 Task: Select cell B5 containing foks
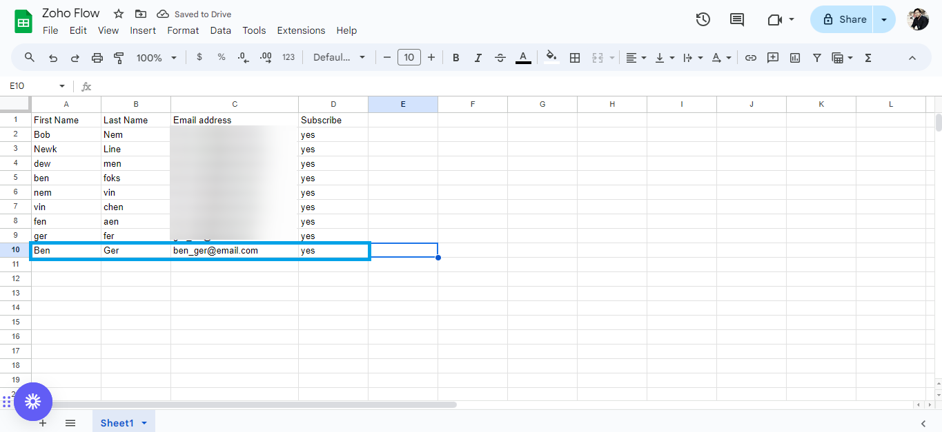tap(135, 178)
